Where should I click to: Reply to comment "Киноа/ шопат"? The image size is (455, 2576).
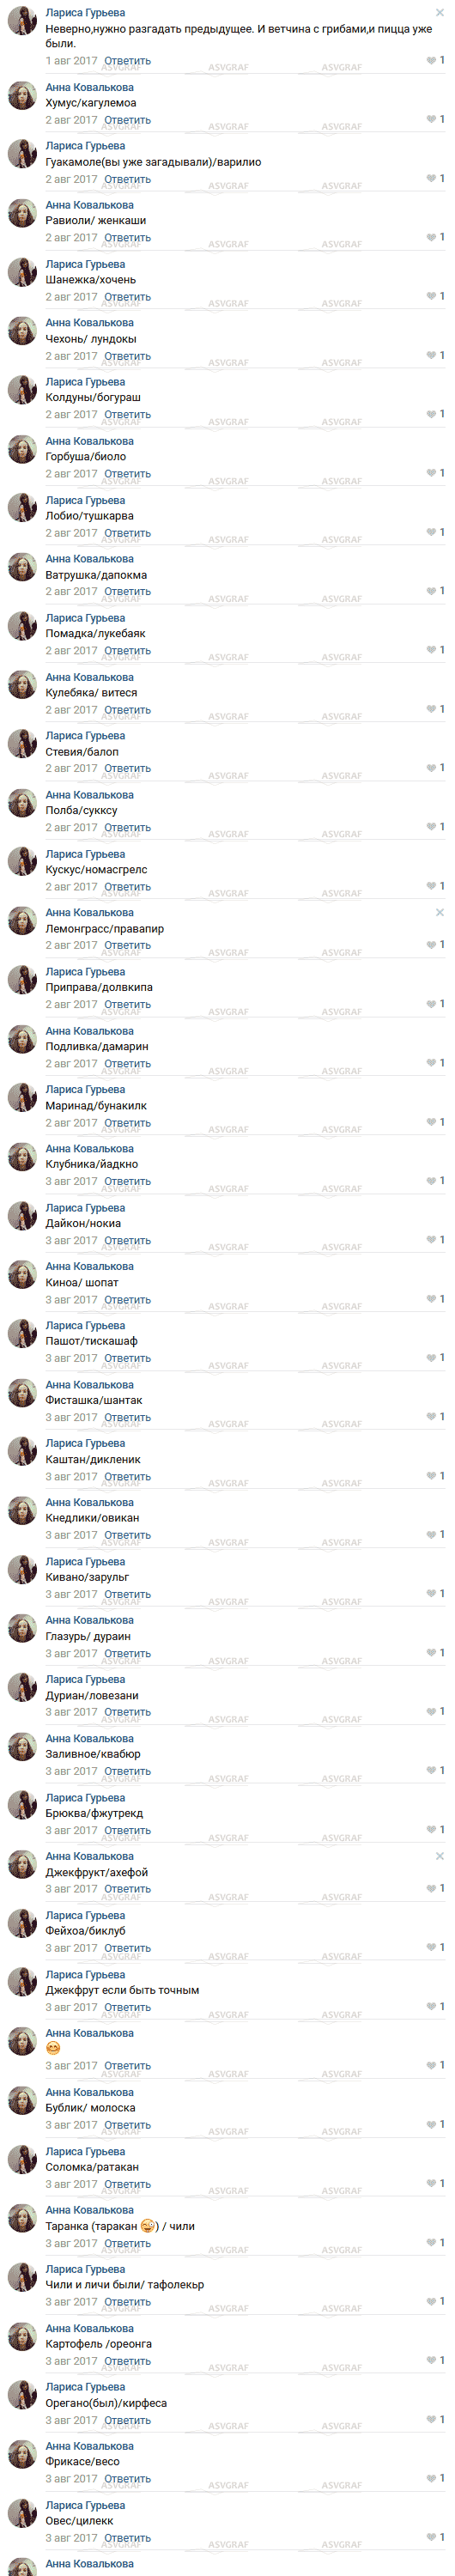(128, 1300)
